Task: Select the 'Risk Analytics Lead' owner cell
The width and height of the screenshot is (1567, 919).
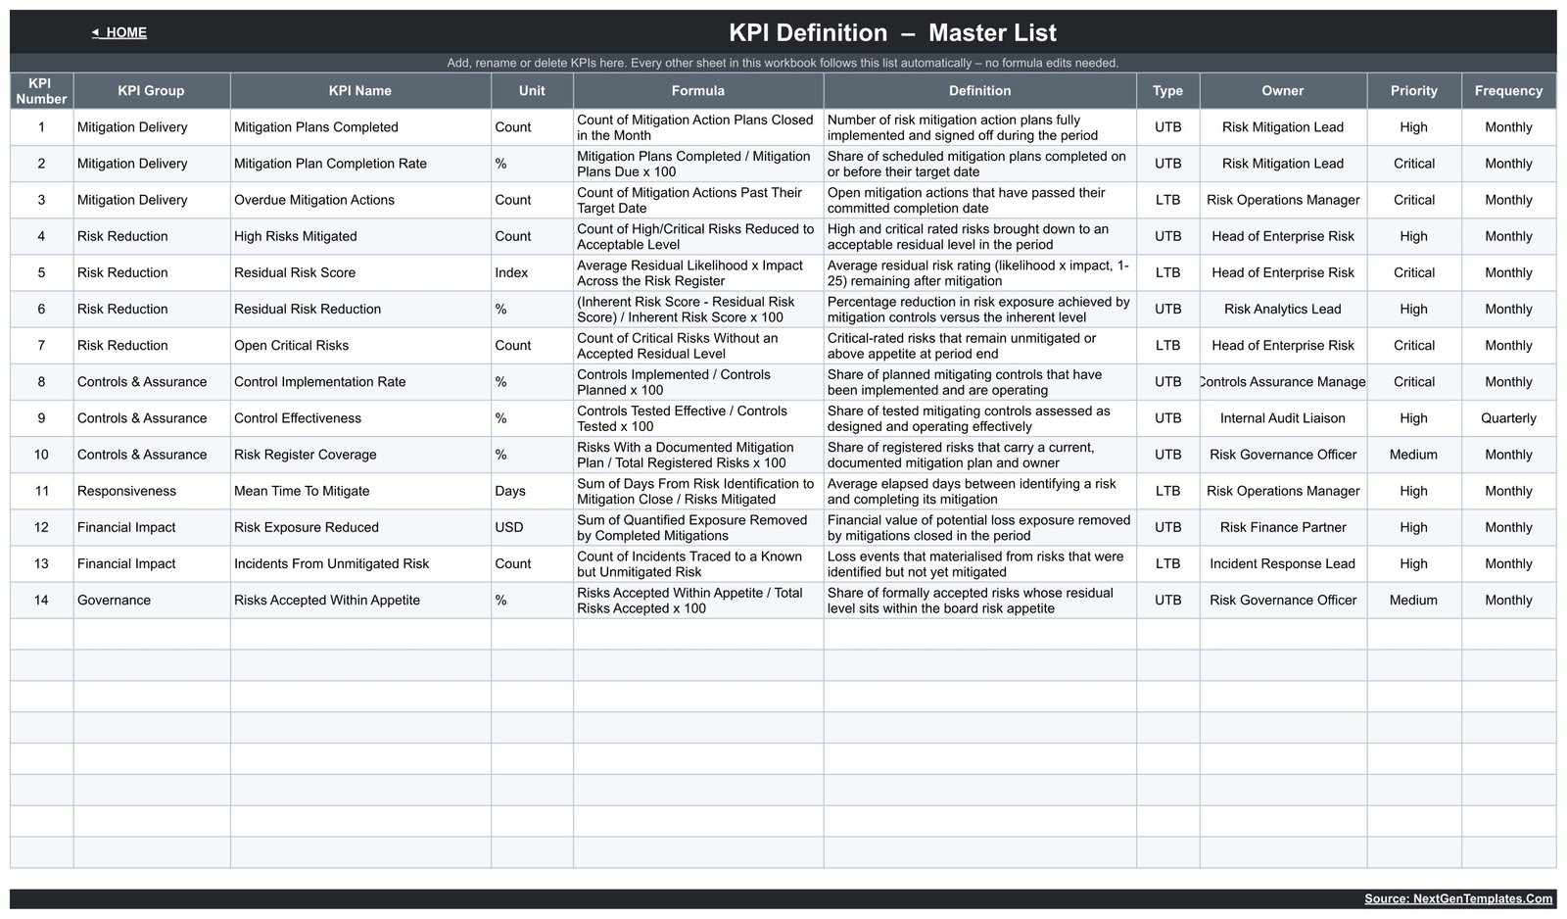Action: (x=1283, y=309)
